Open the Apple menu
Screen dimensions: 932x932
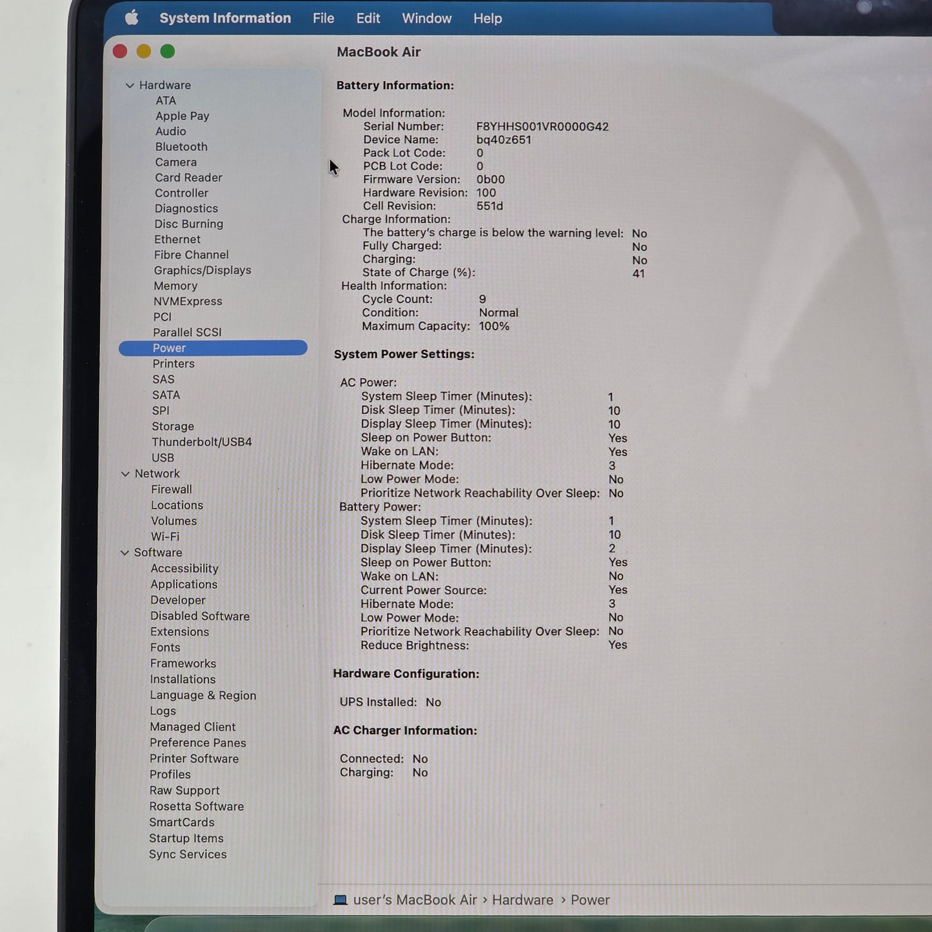[x=132, y=18]
